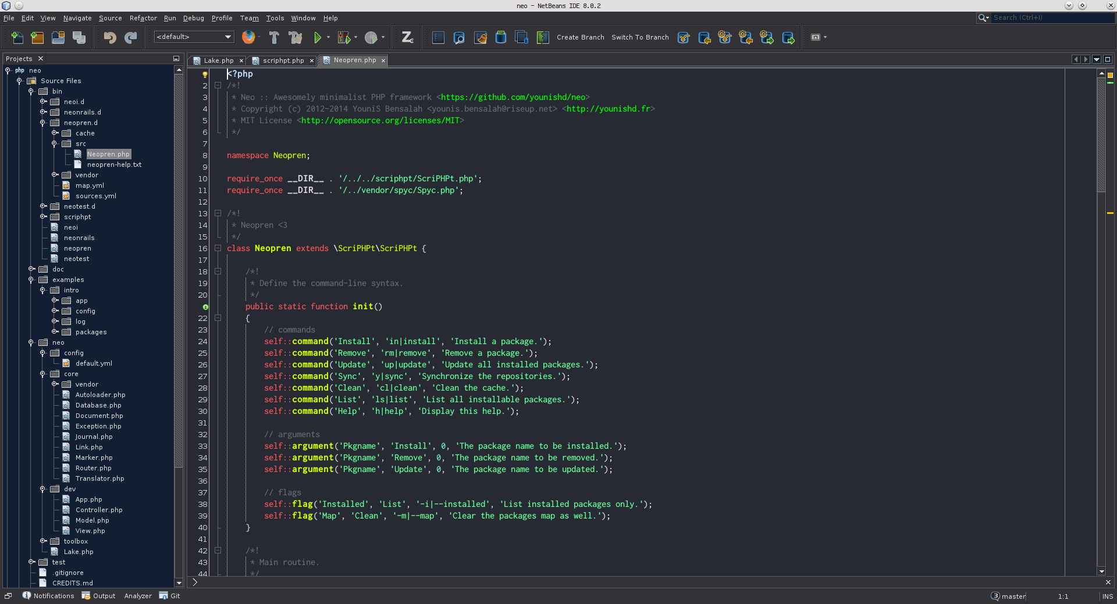Open the Refactor menu
Image resolution: width=1117 pixels, height=604 pixels.
[143, 18]
